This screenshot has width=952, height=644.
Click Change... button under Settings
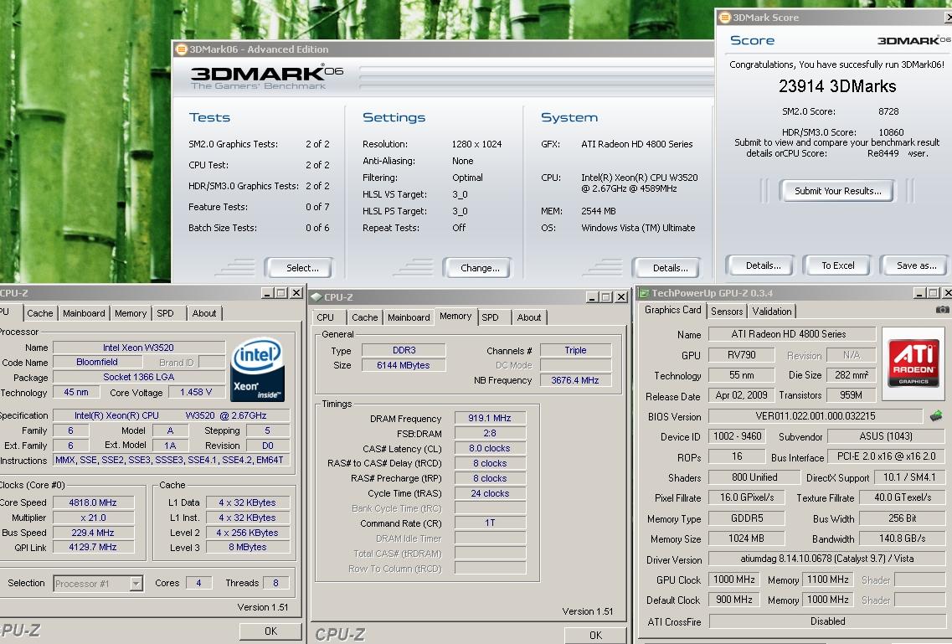pos(477,268)
